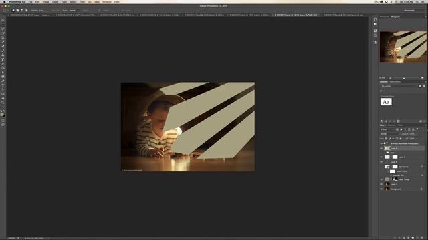Select the Clone Stamp tool
Screen dimensions: 428x240
pyautogui.click(x=3, y=55)
